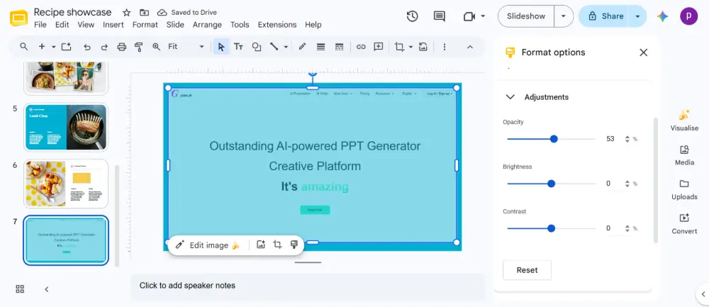
Task: Open the Uploads side panel
Action: [684, 189]
